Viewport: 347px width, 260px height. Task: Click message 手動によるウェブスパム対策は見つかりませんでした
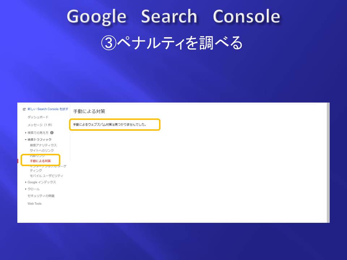tap(110, 125)
